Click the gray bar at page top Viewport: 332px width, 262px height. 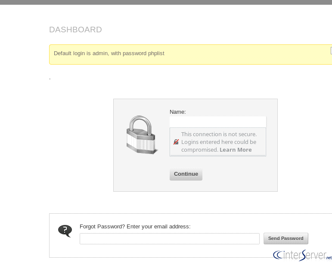click(166, 2)
